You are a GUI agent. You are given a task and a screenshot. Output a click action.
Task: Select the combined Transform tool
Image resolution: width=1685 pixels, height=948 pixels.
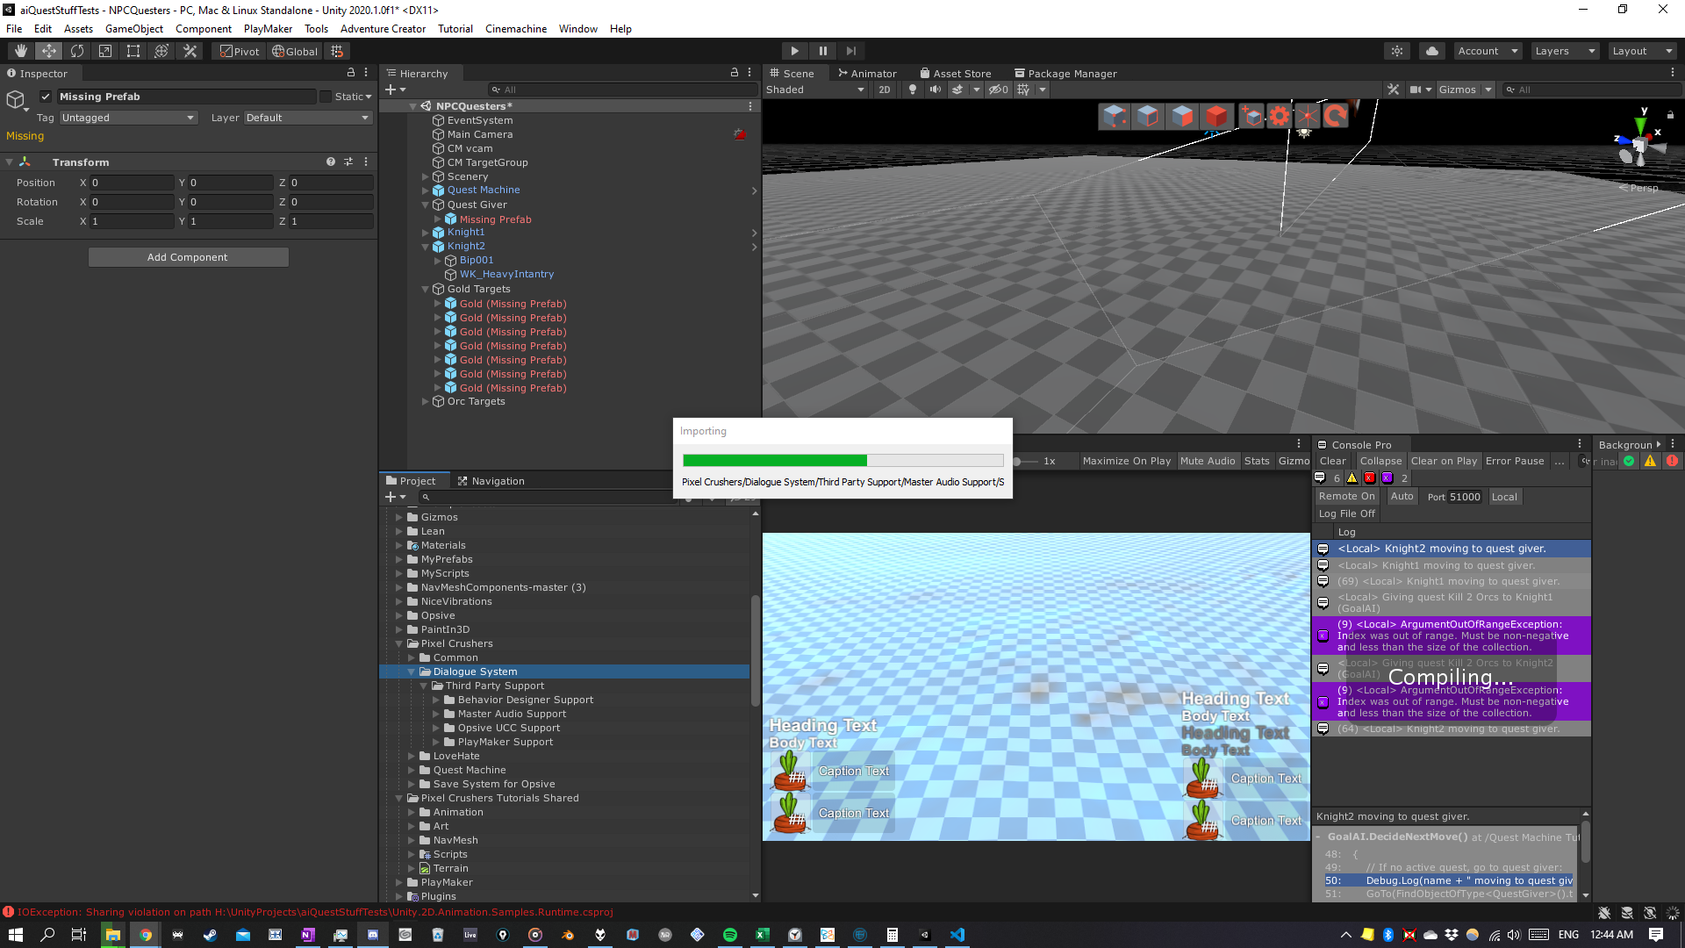coord(161,51)
